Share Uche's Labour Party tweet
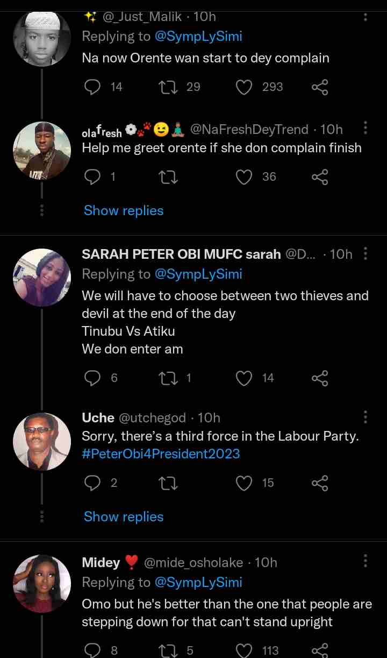 click(x=320, y=483)
